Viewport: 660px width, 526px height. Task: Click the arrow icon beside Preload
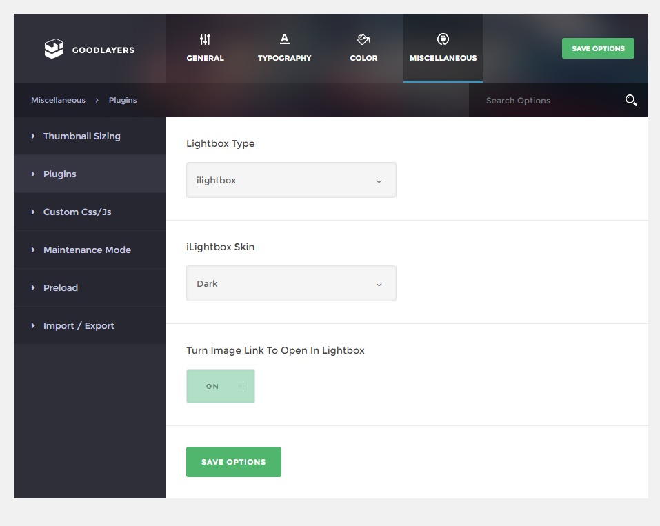click(33, 288)
